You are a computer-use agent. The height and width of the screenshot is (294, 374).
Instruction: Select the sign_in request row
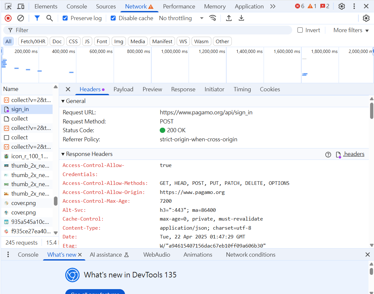pos(27,109)
